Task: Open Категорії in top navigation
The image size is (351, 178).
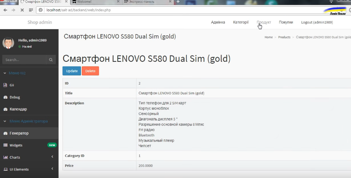Action: 241,22
